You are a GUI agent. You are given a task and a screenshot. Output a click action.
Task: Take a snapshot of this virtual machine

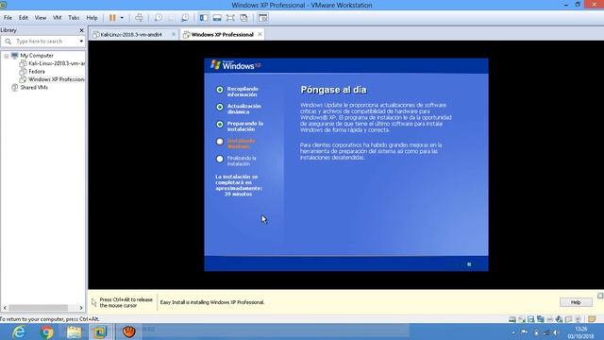[x=159, y=18]
